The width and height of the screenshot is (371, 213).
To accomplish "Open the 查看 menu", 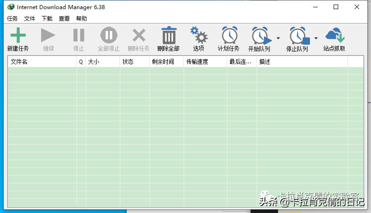I will click(64, 18).
